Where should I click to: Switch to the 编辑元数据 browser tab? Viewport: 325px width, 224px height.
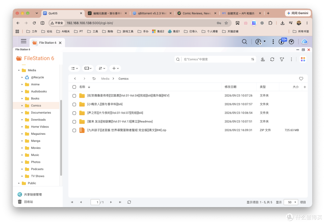pos(107,13)
